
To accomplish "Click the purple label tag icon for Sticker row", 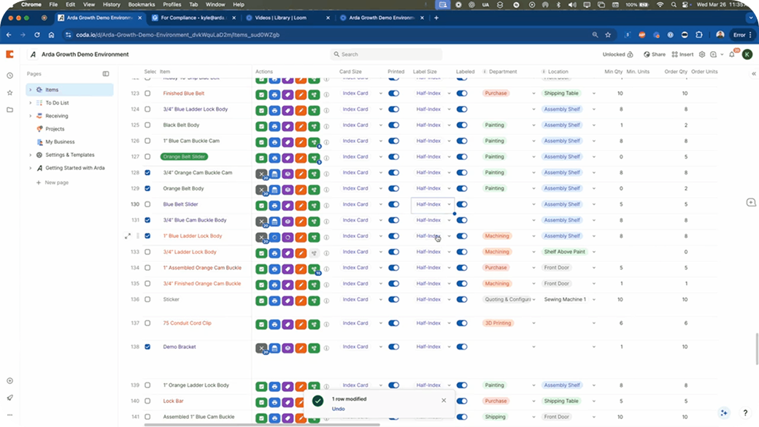I will 288,301.
